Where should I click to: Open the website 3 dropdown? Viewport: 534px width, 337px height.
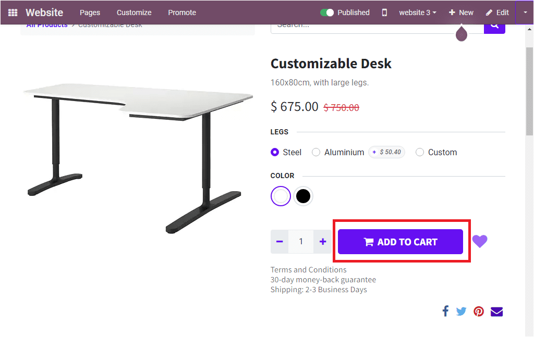coord(417,12)
